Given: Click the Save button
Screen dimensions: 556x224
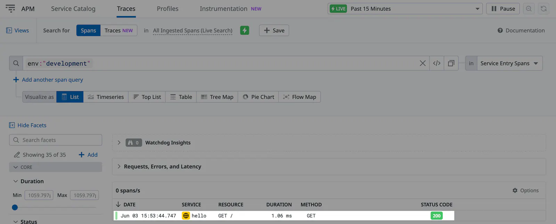Looking at the screenshot, I should 274,30.
